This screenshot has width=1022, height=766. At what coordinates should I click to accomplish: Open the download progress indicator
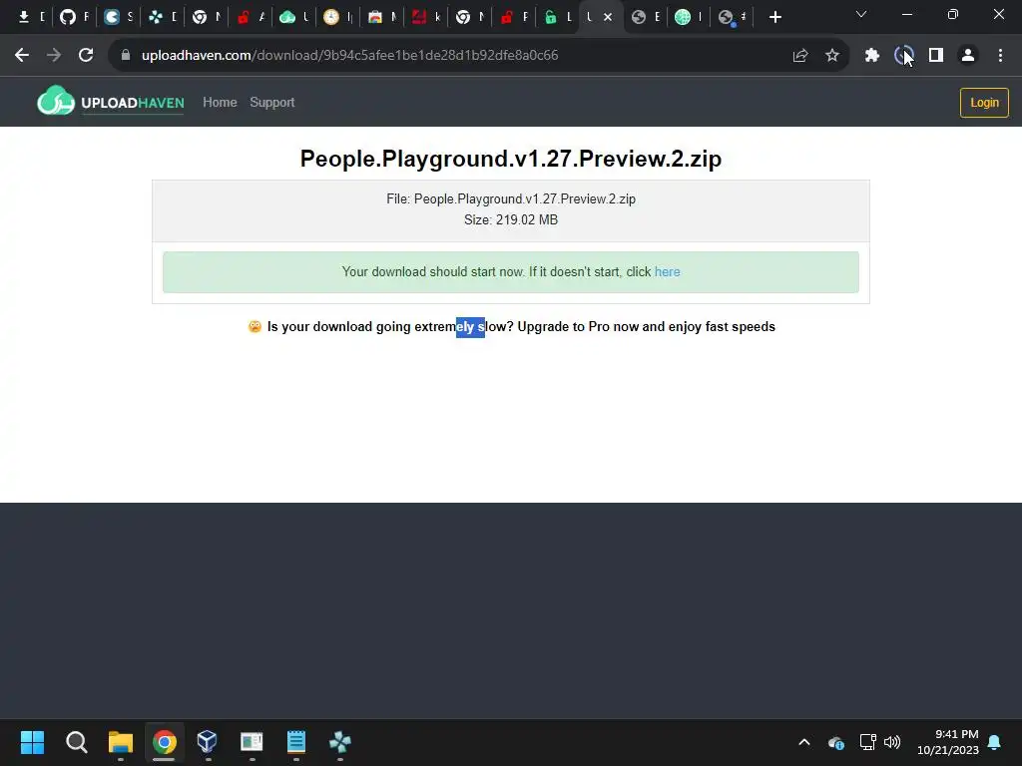click(904, 56)
